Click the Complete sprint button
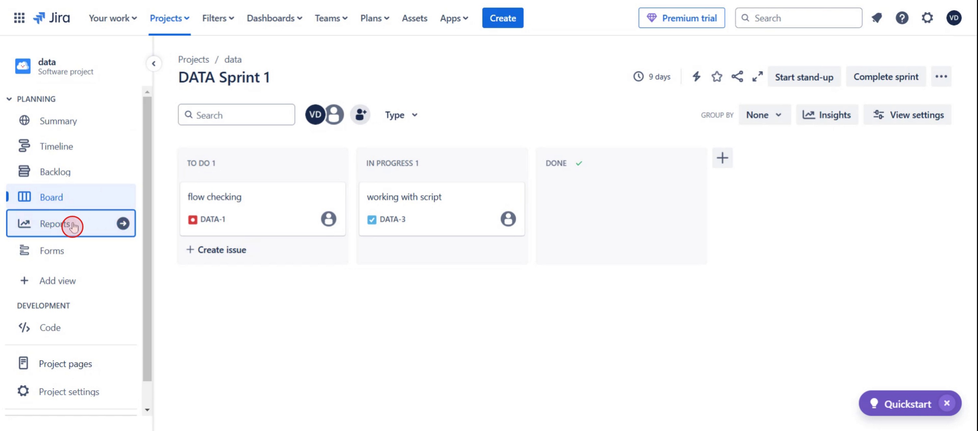This screenshot has width=978, height=431. [885, 77]
